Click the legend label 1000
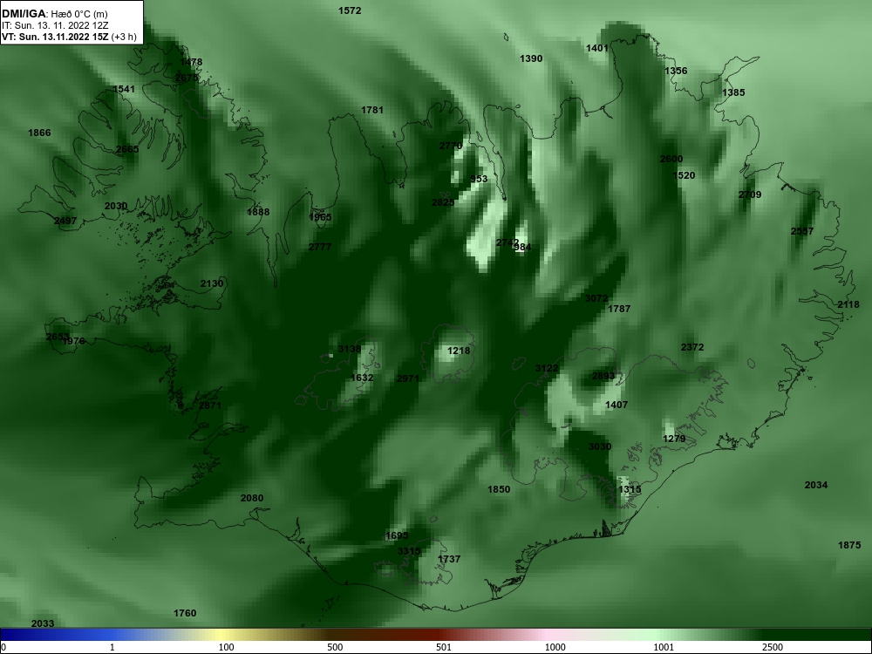 [x=555, y=647]
